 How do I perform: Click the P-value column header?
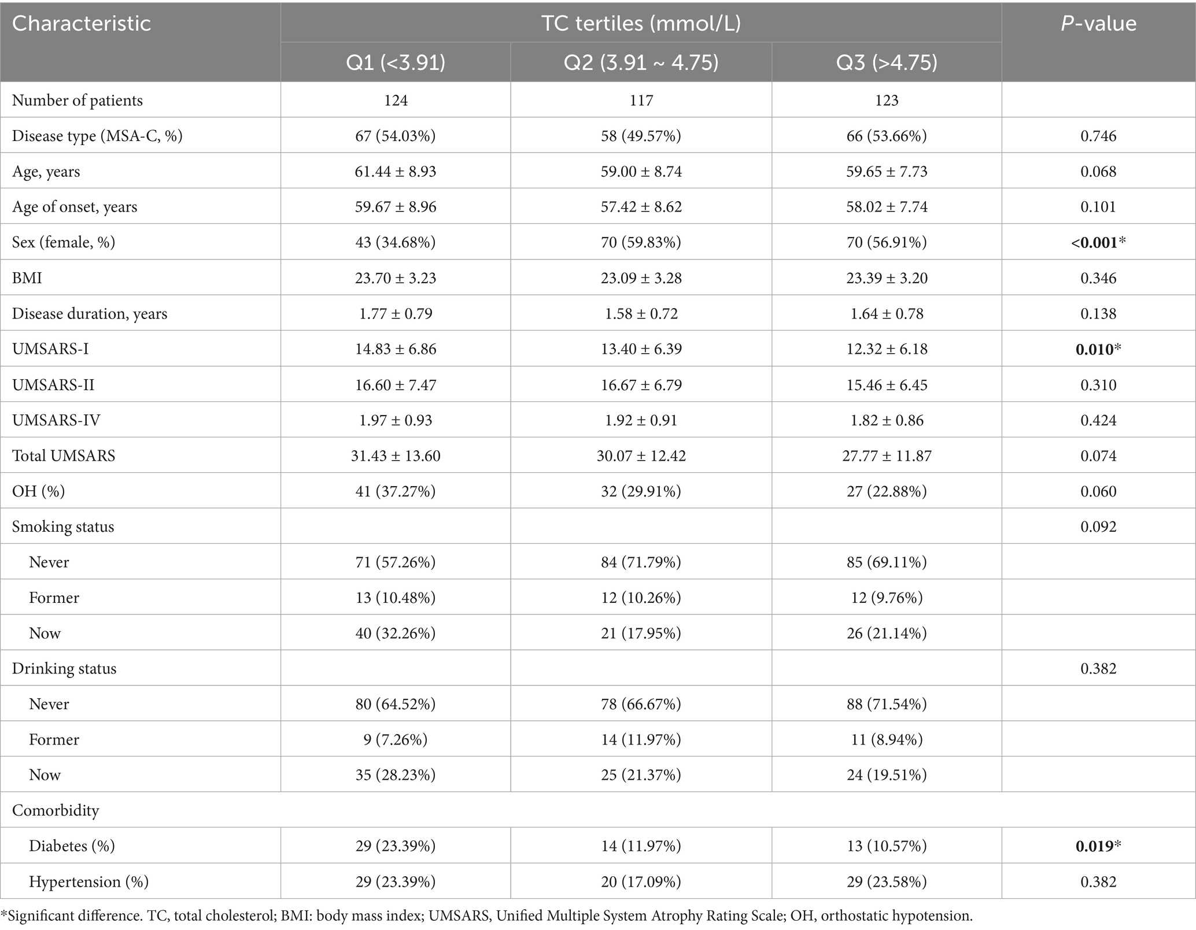tap(1098, 24)
